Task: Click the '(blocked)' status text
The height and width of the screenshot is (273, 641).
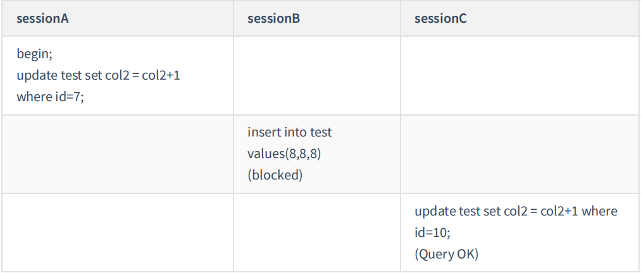Action: [x=275, y=175]
